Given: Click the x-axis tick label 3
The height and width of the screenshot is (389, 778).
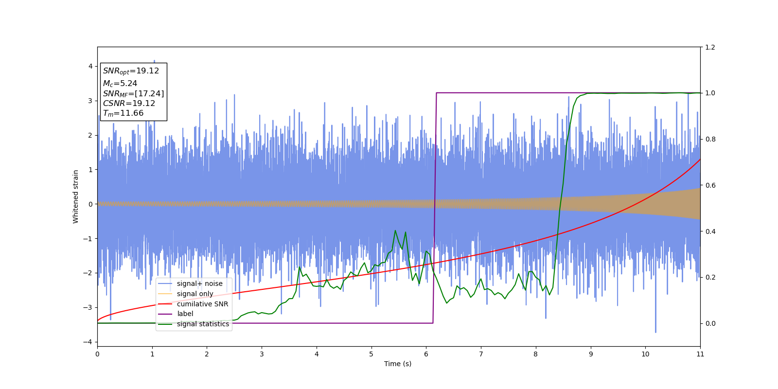Looking at the screenshot, I should click(262, 354).
